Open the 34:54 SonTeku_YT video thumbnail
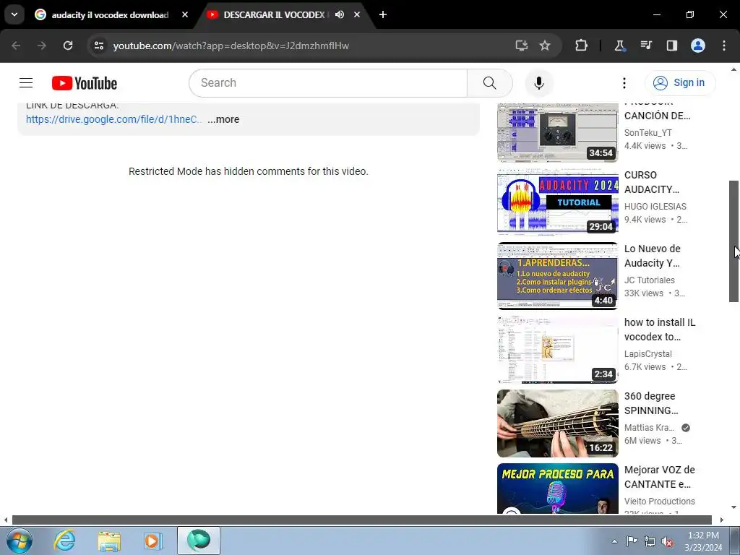Screen dimensions: 740x555 pyautogui.click(x=557, y=133)
